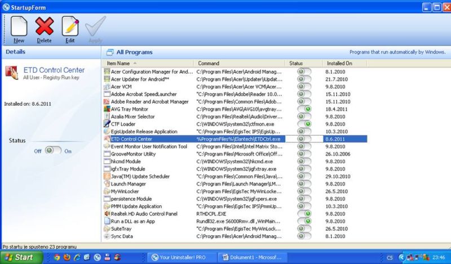The image size is (451, 264).
Task: Switch to Your Uninstaller! PRO taskbar item
Action: 182,257
